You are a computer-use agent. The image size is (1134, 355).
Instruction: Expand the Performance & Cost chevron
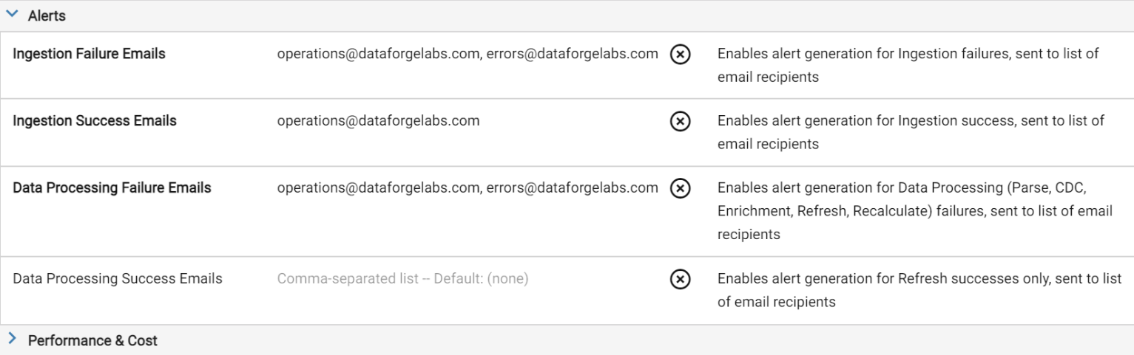pyautogui.click(x=12, y=340)
